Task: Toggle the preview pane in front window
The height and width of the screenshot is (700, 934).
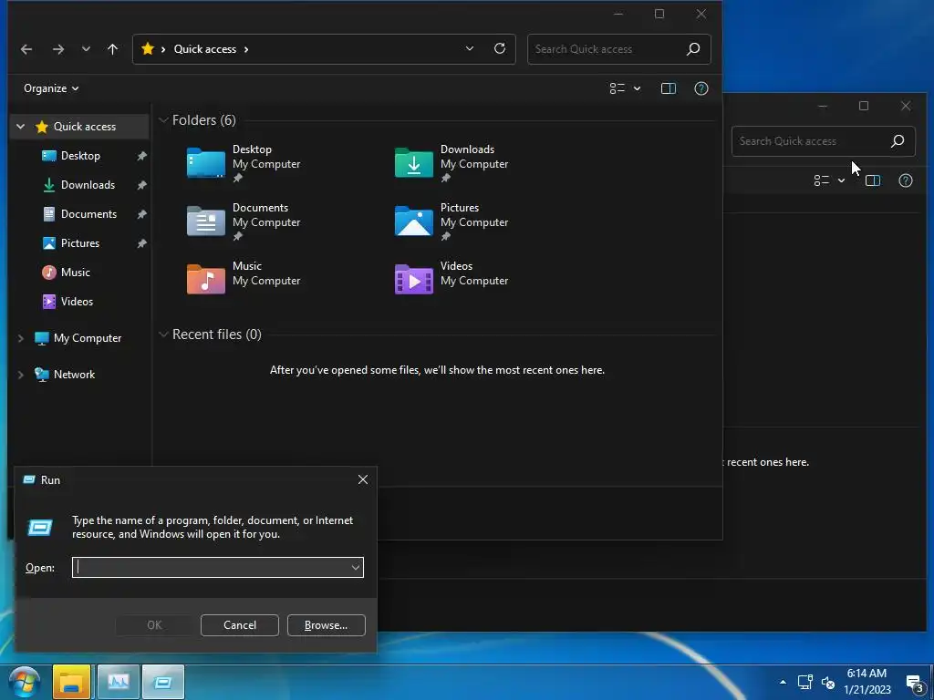Action: tap(669, 88)
